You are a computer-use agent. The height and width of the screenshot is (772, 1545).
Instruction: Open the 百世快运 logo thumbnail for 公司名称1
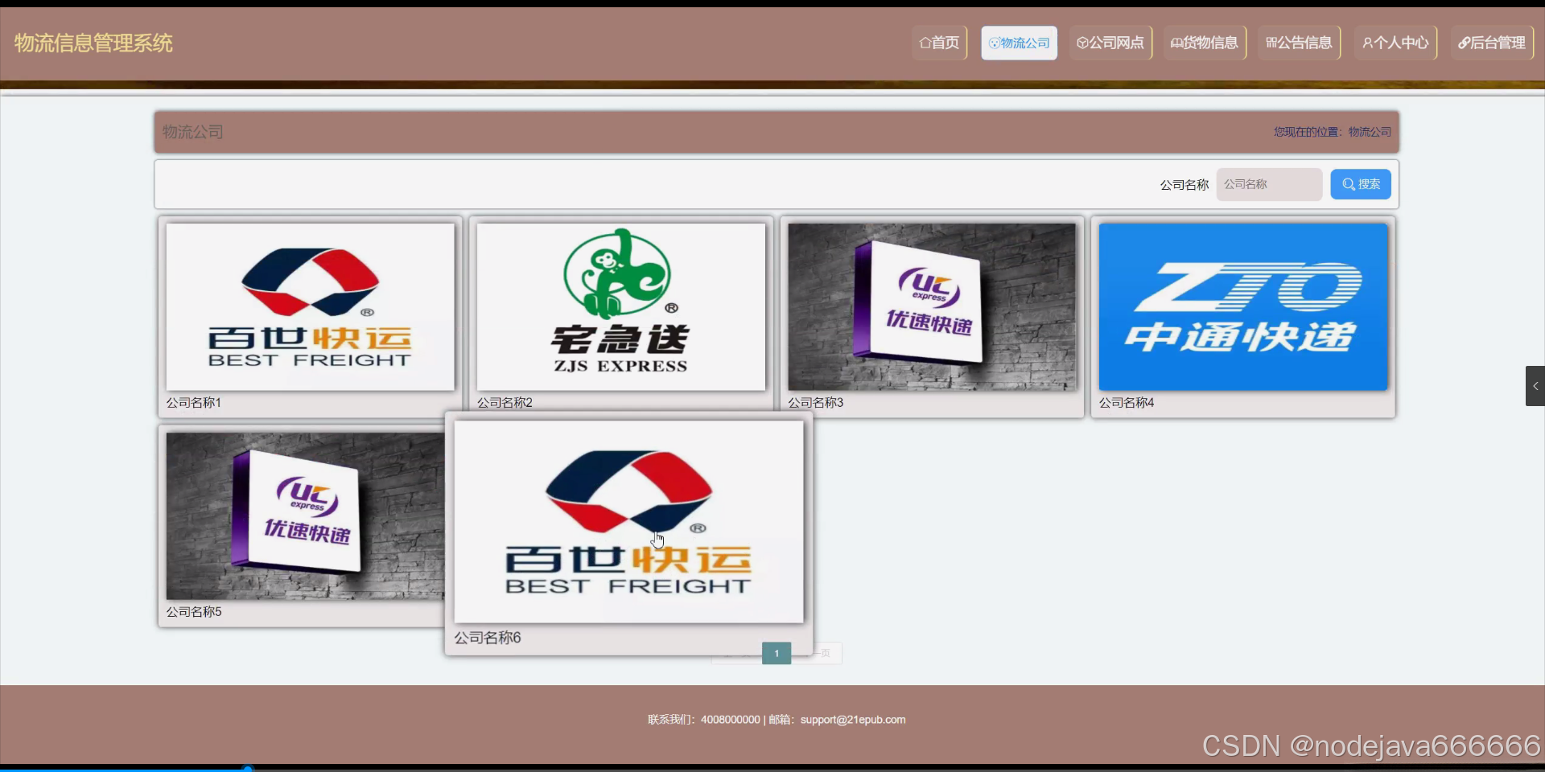(310, 306)
